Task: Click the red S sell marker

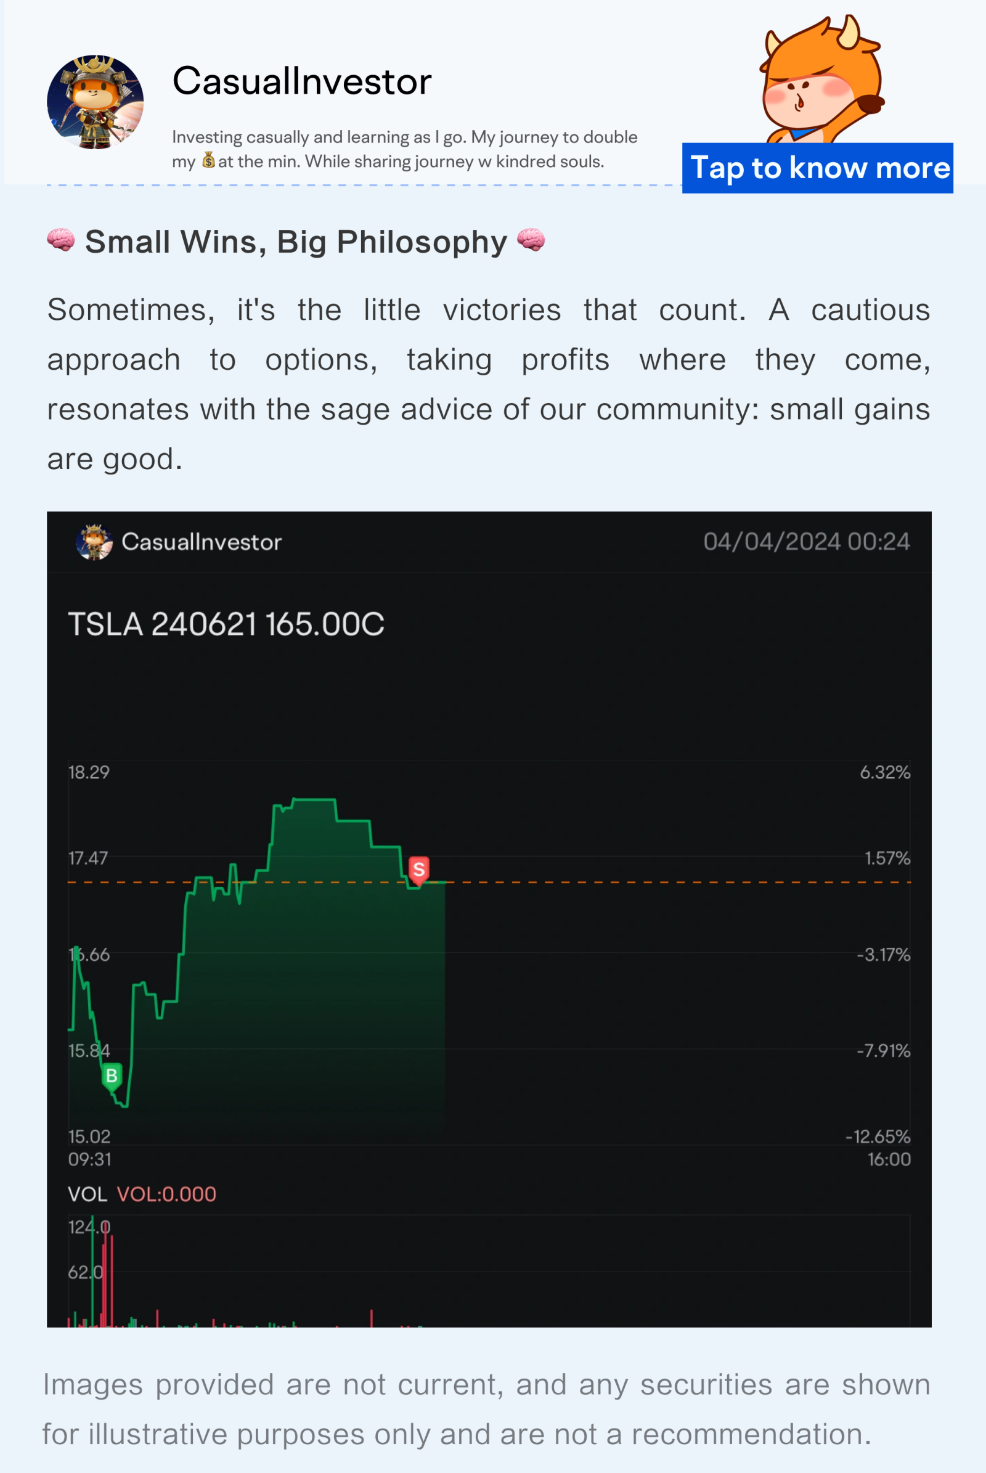Action: point(419,869)
